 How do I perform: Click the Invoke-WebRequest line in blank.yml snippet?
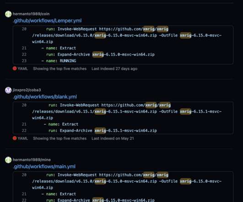pyautogui.click(x=109, y=105)
